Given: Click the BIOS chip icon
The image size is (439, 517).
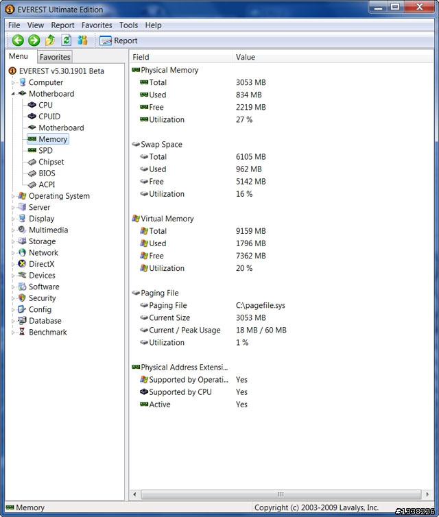Looking at the screenshot, I should [x=32, y=173].
